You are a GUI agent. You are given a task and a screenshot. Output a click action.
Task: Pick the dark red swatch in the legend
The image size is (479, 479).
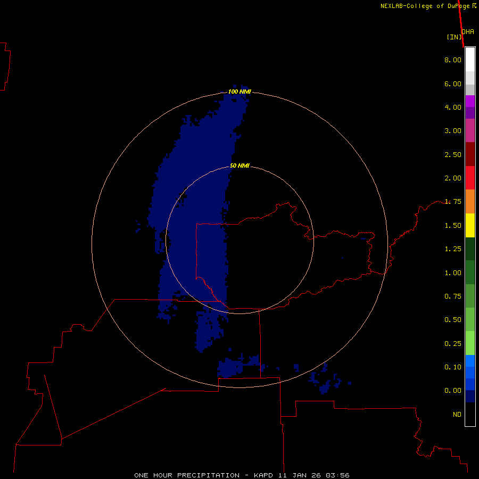point(470,154)
